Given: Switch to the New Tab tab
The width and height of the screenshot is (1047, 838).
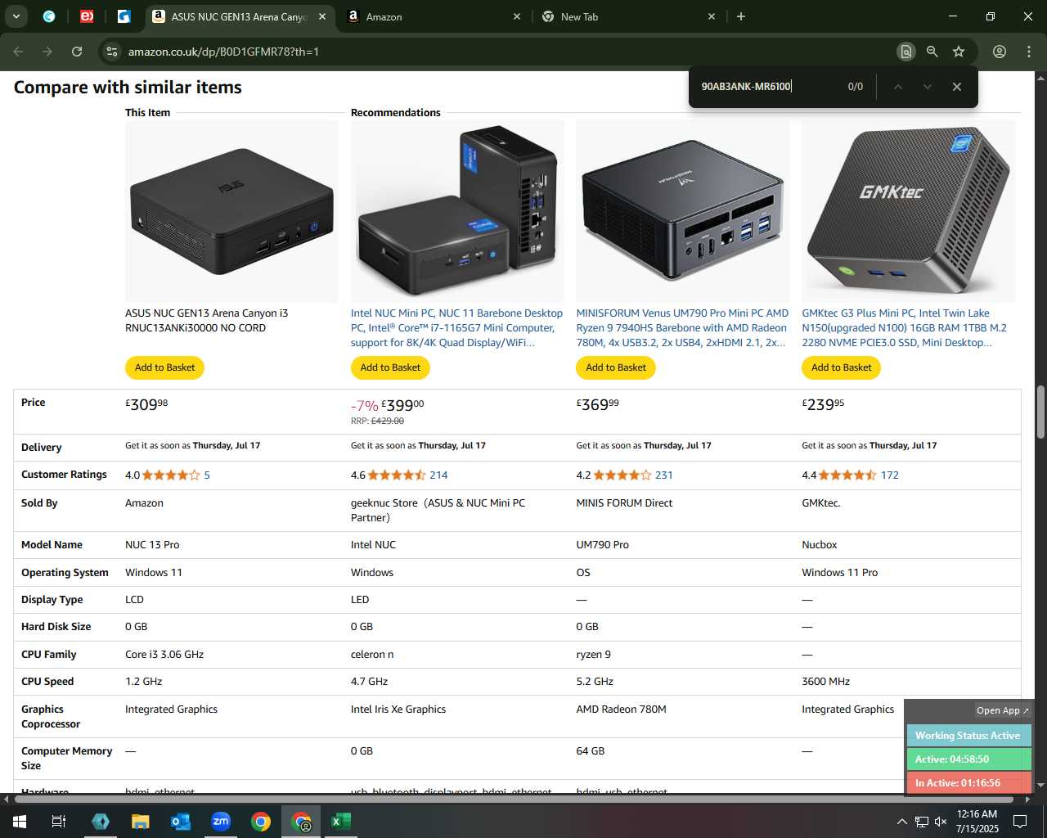Looking at the screenshot, I should click(x=628, y=16).
